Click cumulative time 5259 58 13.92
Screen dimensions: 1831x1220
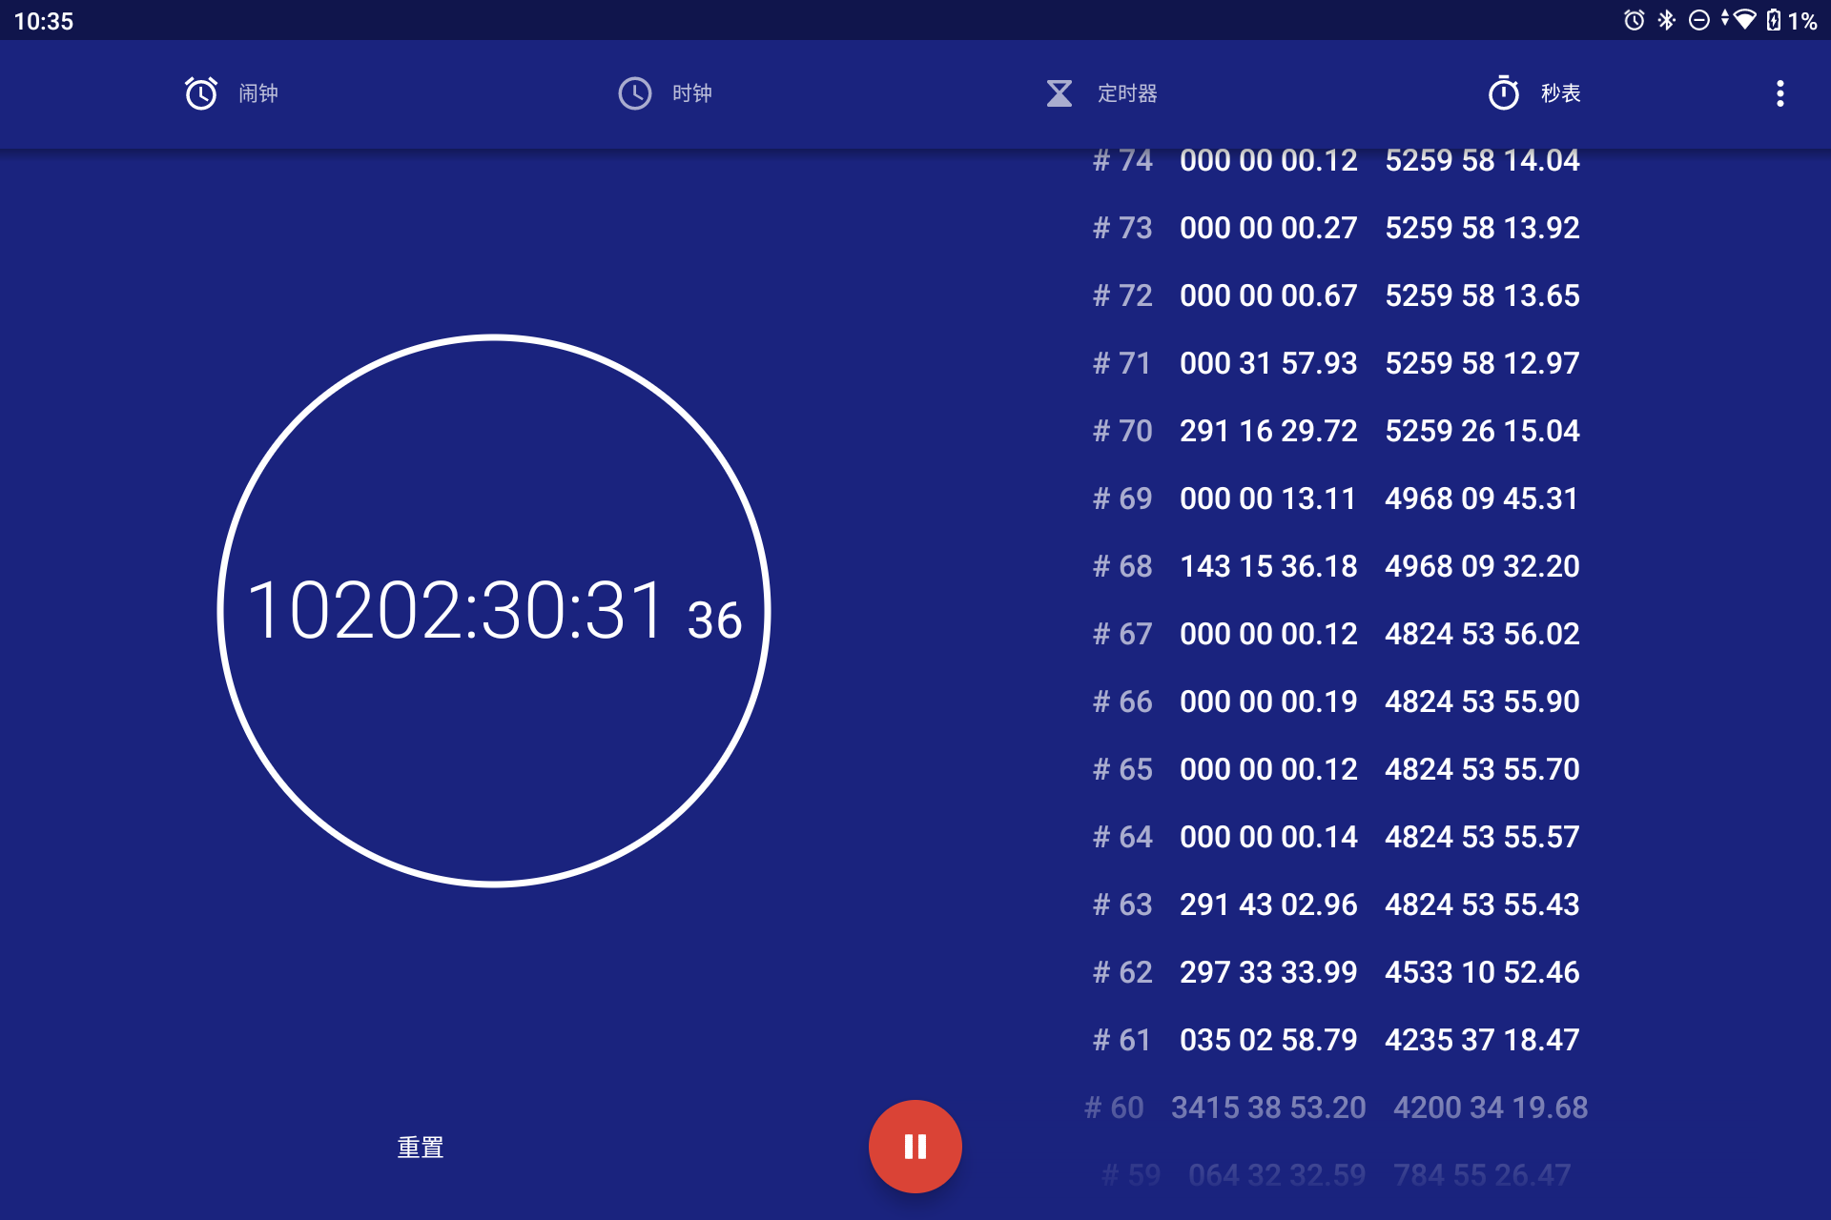1482,228
